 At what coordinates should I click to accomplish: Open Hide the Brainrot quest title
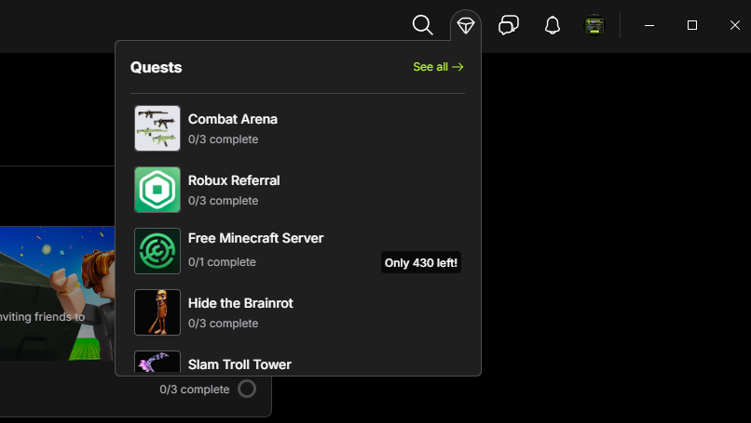pyautogui.click(x=240, y=303)
